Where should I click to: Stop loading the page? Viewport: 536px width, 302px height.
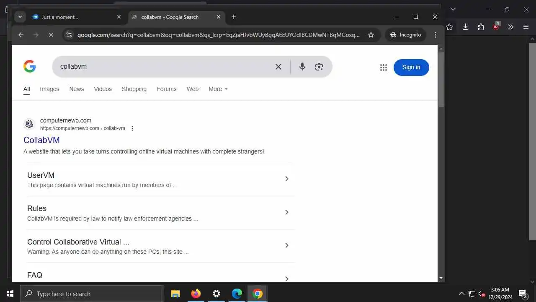pyautogui.click(x=51, y=35)
